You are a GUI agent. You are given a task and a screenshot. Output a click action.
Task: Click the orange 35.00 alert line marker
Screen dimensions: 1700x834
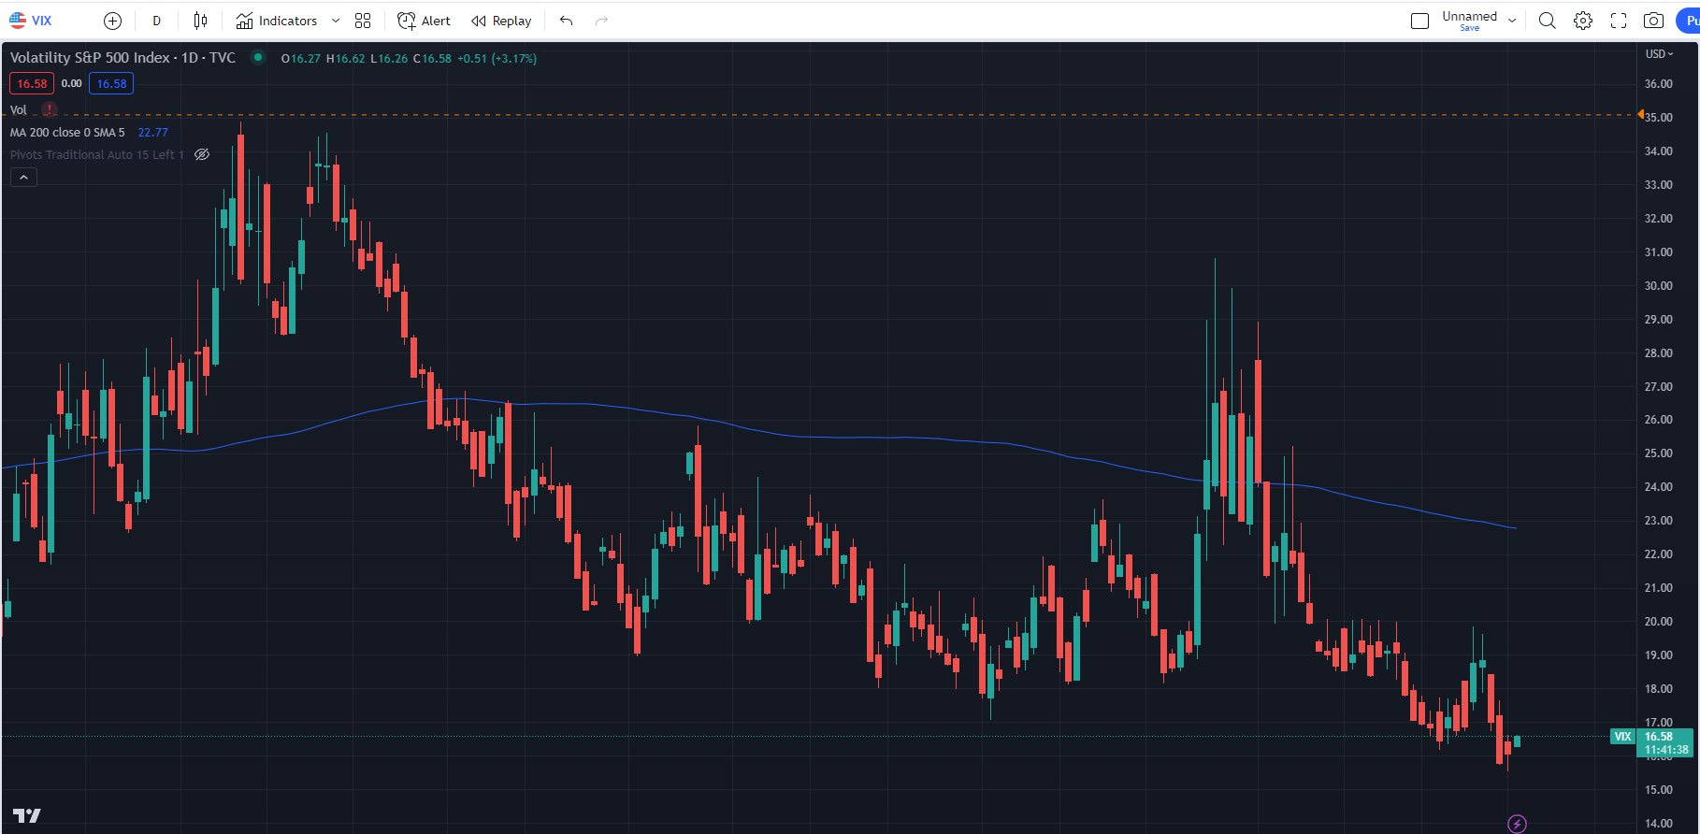pyautogui.click(x=1641, y=115)
